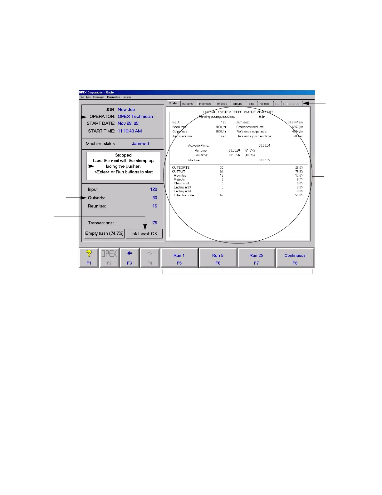The height and width of the screenshot is (495, 382).
Task: Click the greyed F4 right arrow button
Action: coord(150,258)
